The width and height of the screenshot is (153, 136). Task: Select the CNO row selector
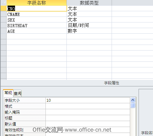coord(3,8)
